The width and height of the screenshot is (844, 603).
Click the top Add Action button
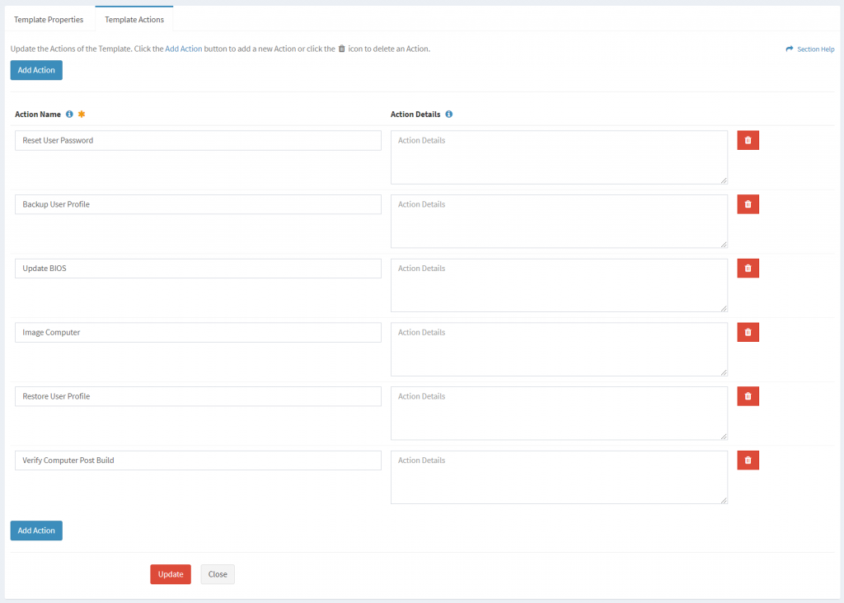click(35, 70)
